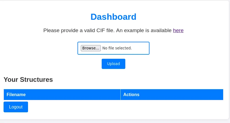Click the Actions column header
Screen dimensions: 230x123
tap(131, 94)
